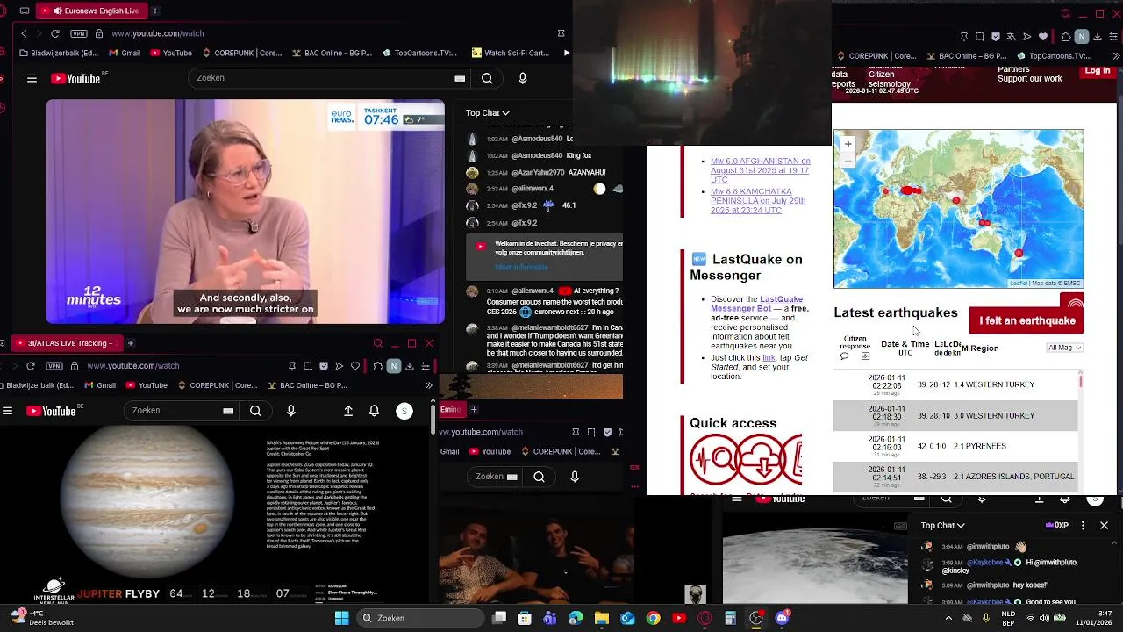The height and width of the screenshot is (632, 1123).
Task: Click the heart icon in 3I/ATLAS browser toolbar
Action: 355,366
